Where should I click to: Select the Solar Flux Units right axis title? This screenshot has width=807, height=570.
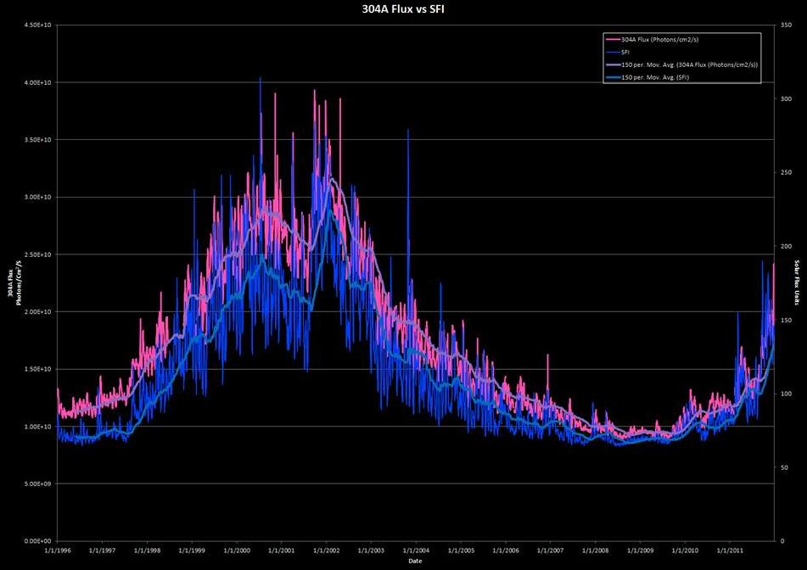[x=798, y=283]
